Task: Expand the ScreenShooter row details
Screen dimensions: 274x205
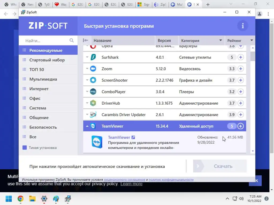Action: [x=87, y=80]
